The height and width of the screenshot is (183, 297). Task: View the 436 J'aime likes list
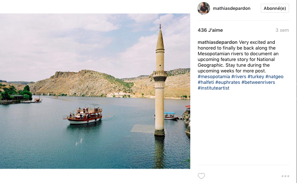(x=210, y=30)
